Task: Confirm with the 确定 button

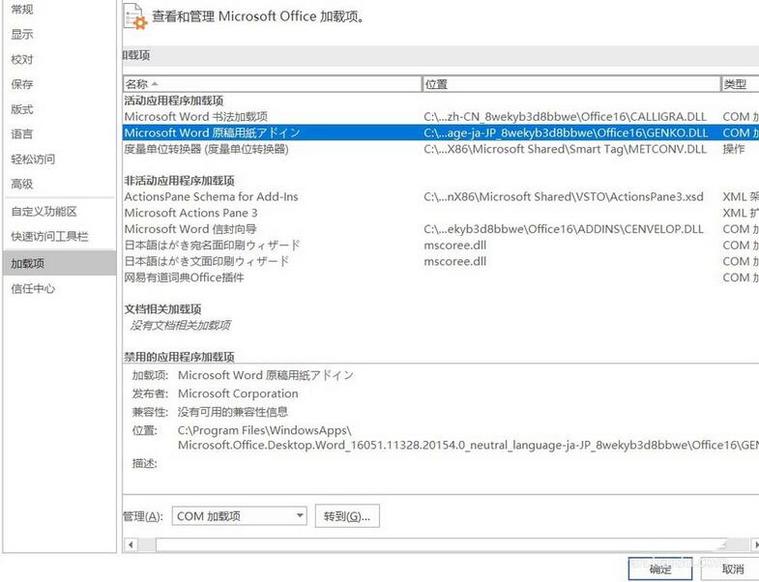Action: click(660, 568)
